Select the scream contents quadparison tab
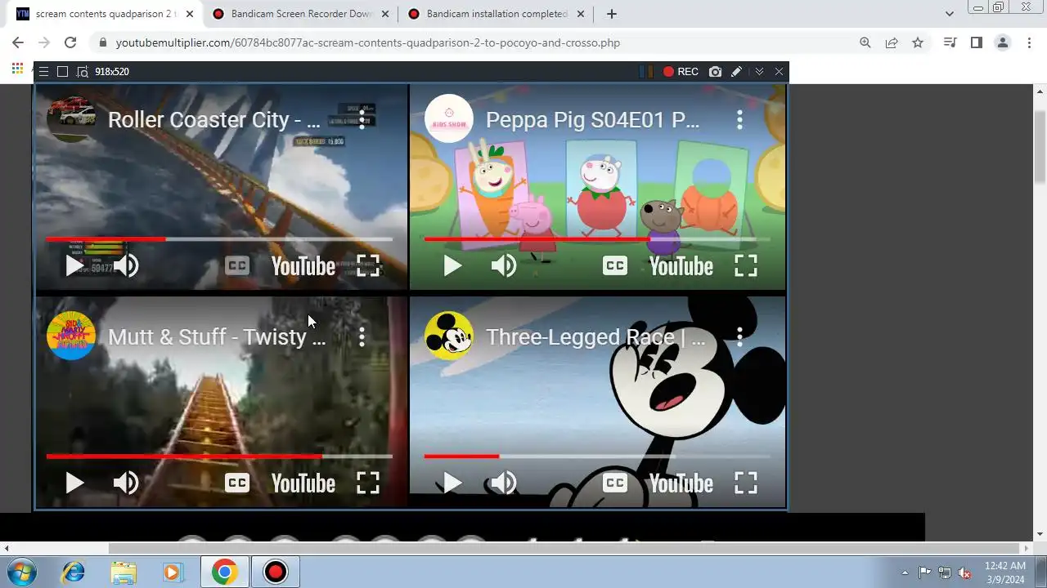The width and height of the screenshot is (1047, 588). coord(106,14)
